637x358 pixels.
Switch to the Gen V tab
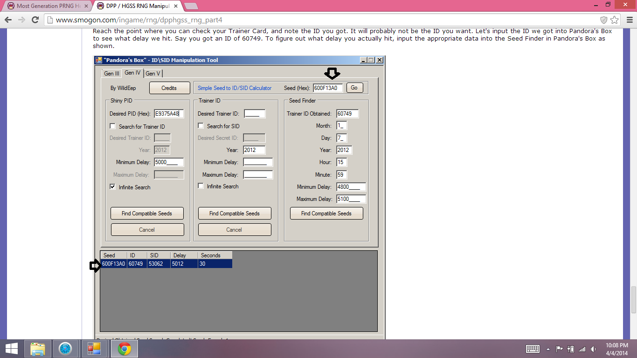[153, 74]
